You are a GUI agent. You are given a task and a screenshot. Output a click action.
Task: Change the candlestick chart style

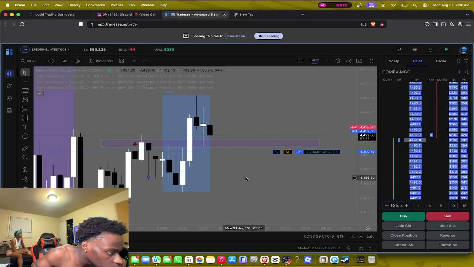pos(78,61)
